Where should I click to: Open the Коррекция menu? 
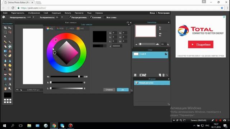click(56, 13)
